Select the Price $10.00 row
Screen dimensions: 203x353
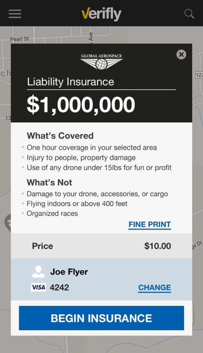pos(101,246)
